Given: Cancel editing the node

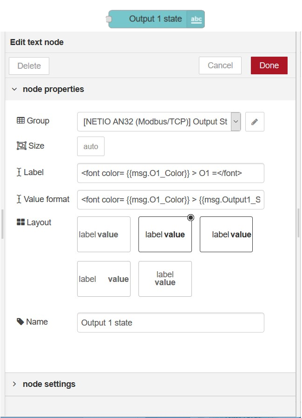Looking at the screenshot, I should 220,65.
